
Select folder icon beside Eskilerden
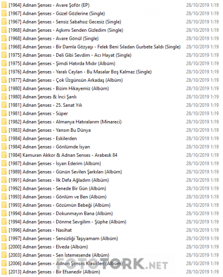4,138
